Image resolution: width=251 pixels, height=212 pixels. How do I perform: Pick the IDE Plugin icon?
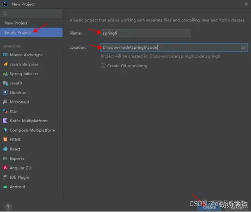[x=5, y=177]
